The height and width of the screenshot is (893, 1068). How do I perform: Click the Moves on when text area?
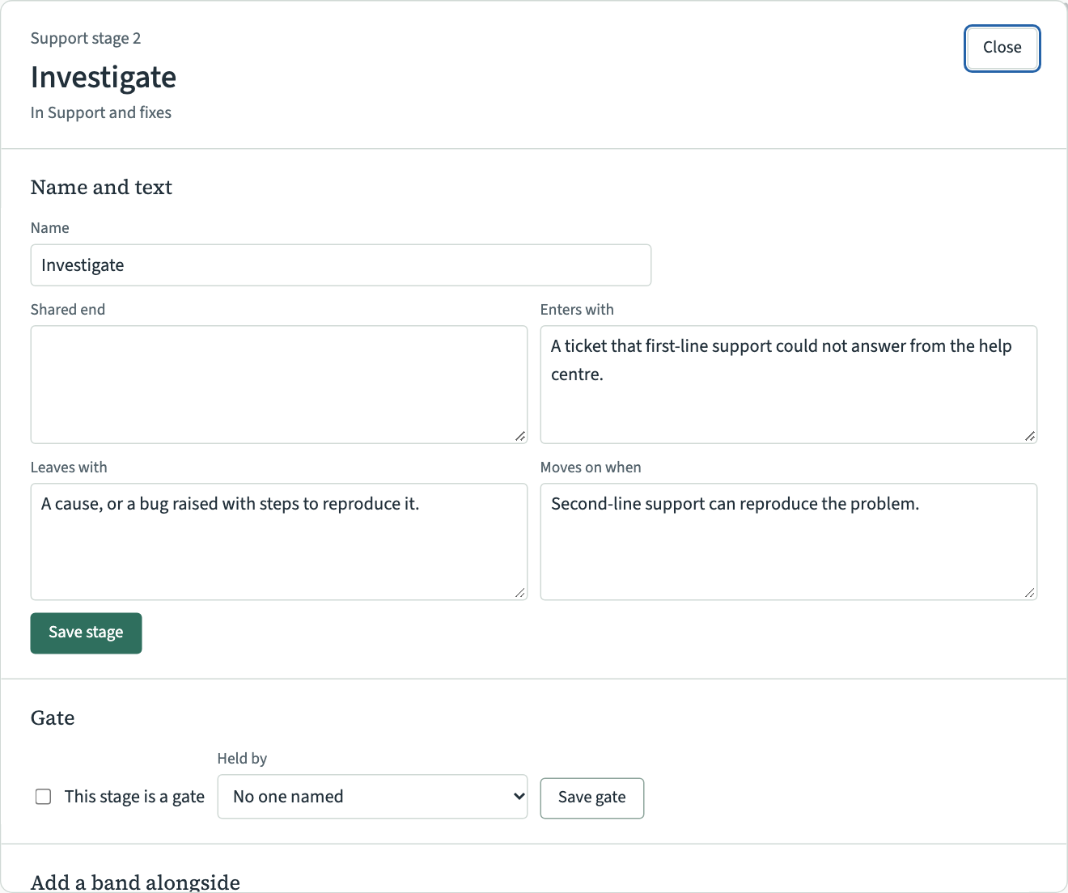[x=789, y=542]
